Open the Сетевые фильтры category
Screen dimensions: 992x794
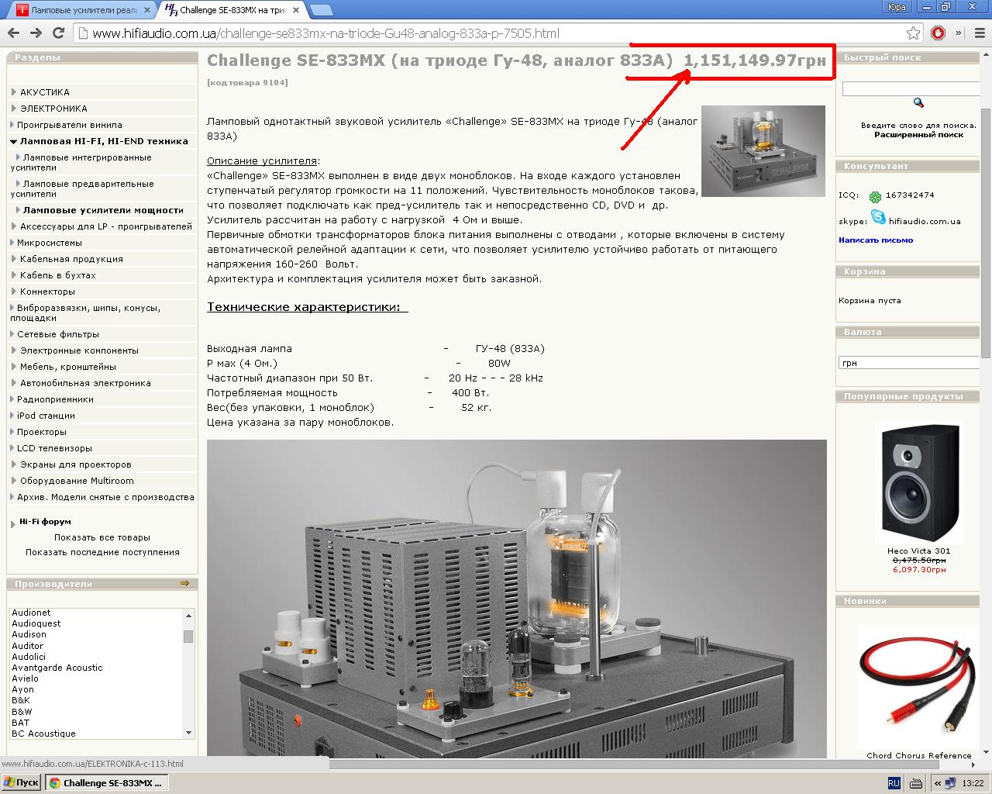coord(58,334)
